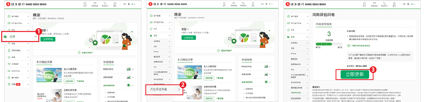
Task: Expand 贷款及透支 menu in first screenshot sidebar
Action: [28, 50]
